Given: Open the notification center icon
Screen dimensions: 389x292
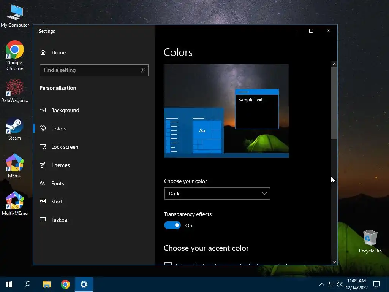Looking at the screenshot, I should click(376, 284).
